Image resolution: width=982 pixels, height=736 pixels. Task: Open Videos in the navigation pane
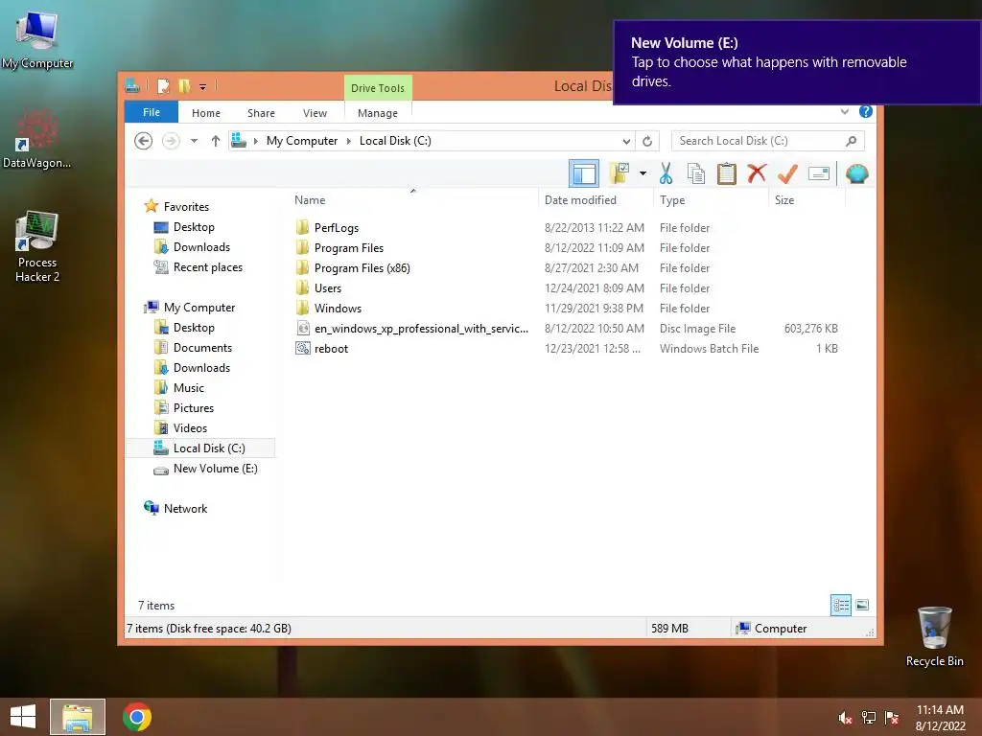(190, 428)
